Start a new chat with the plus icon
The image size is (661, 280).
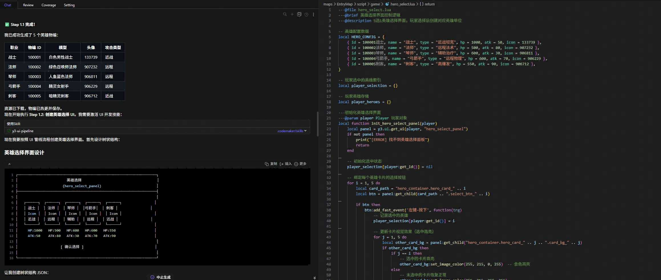pos(292,14)
